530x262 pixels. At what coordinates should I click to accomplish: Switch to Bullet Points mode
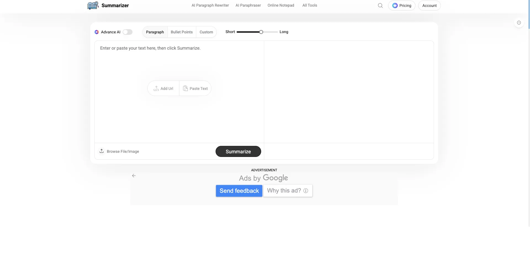tap(182, 32)
